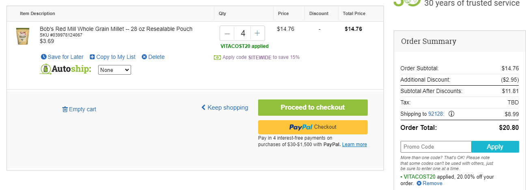This screenshot has width=526, height=190.
Task: Click the Delete item x icon
Action: coord(144,57)
